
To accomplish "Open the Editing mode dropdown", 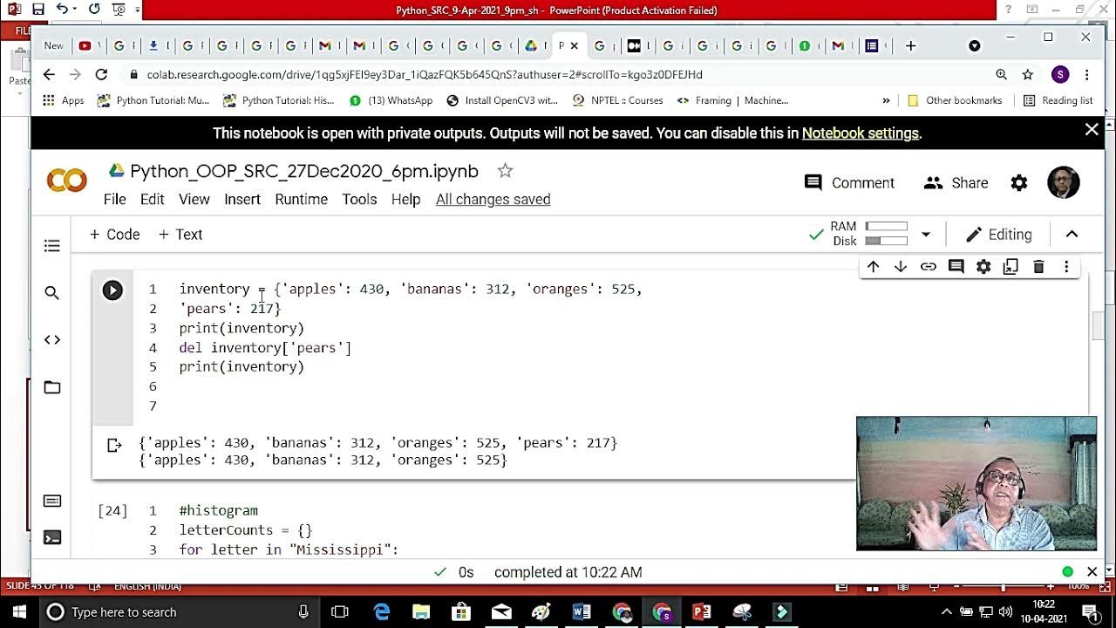I will coord(999,235).
